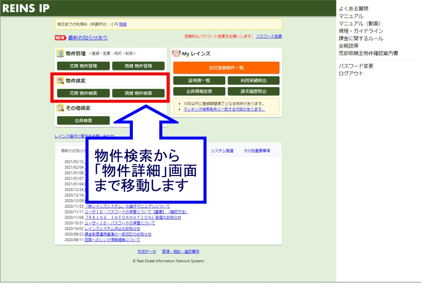421x287 pixels.
Task: Open 賃貸 物件検索
Action: [x=138, y=93]
